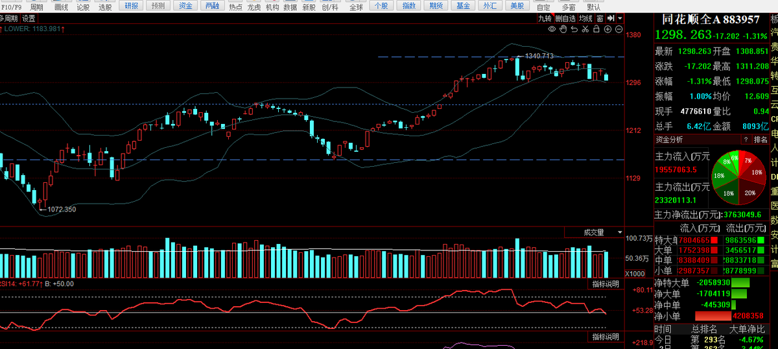Click 指标说明 beside the RSI panel
778x349 pixels.
[606, 284]
